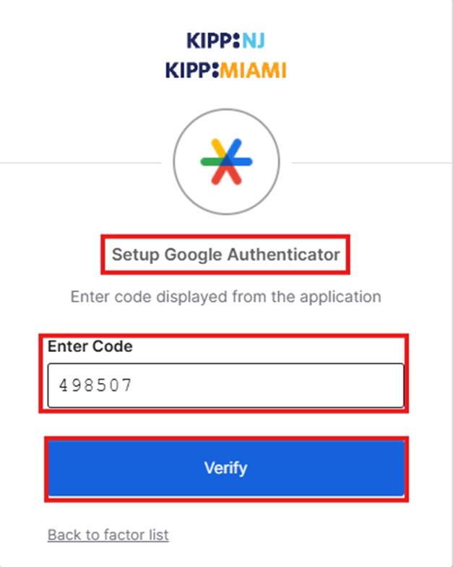Click the Setup Google Authenticator heading
Image resolution: width=453 pixels, height=567 pixels.
click(225, 254)
